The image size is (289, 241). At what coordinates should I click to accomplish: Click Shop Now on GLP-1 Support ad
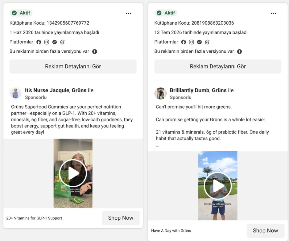(x=121, y=218)
